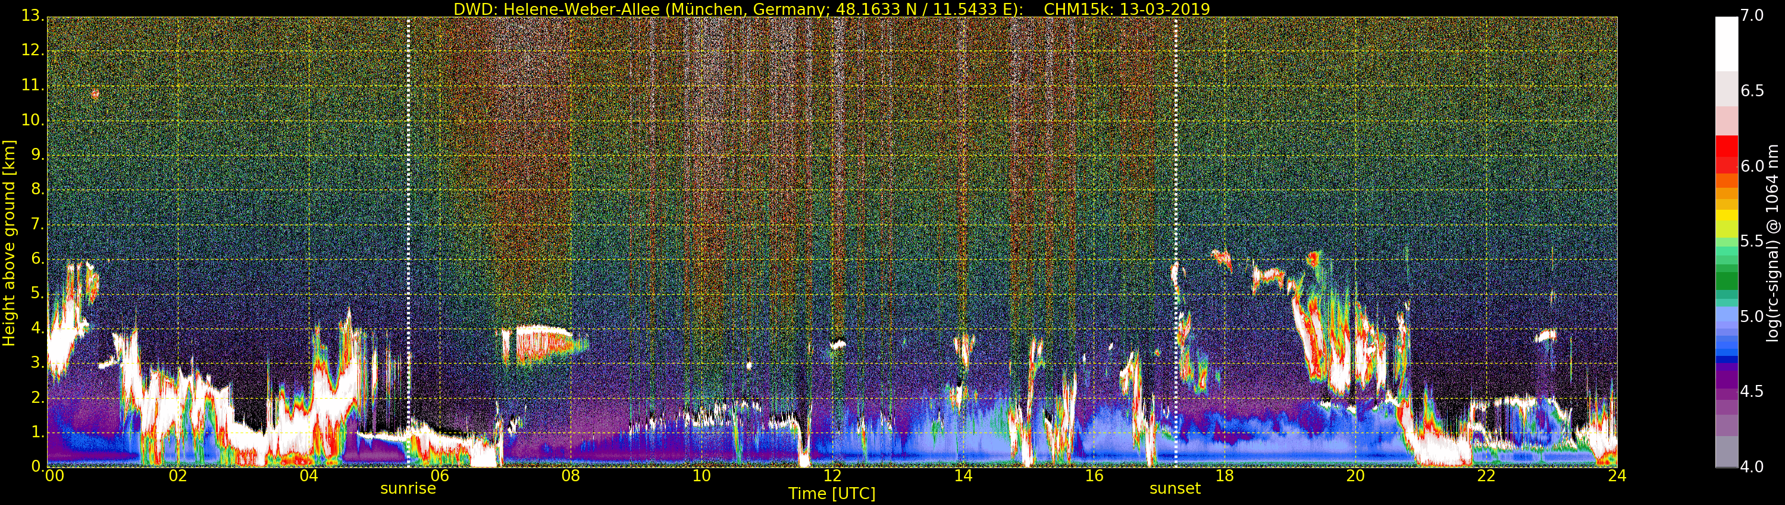
Task: Click the dotted white sunset marker line
Action: pos(1175,242)
